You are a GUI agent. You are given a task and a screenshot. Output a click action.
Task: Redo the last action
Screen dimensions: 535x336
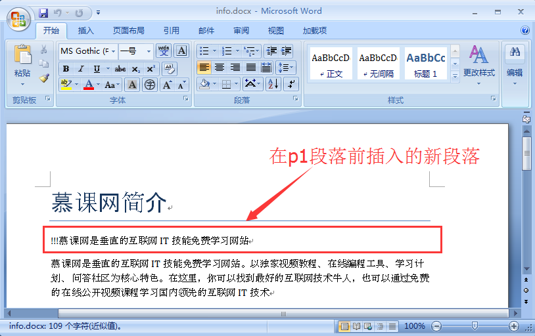click(79, 13)
